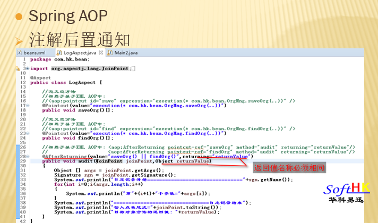
Task: Click the @AfterReturning annotation text
Action: click(64, 157)
